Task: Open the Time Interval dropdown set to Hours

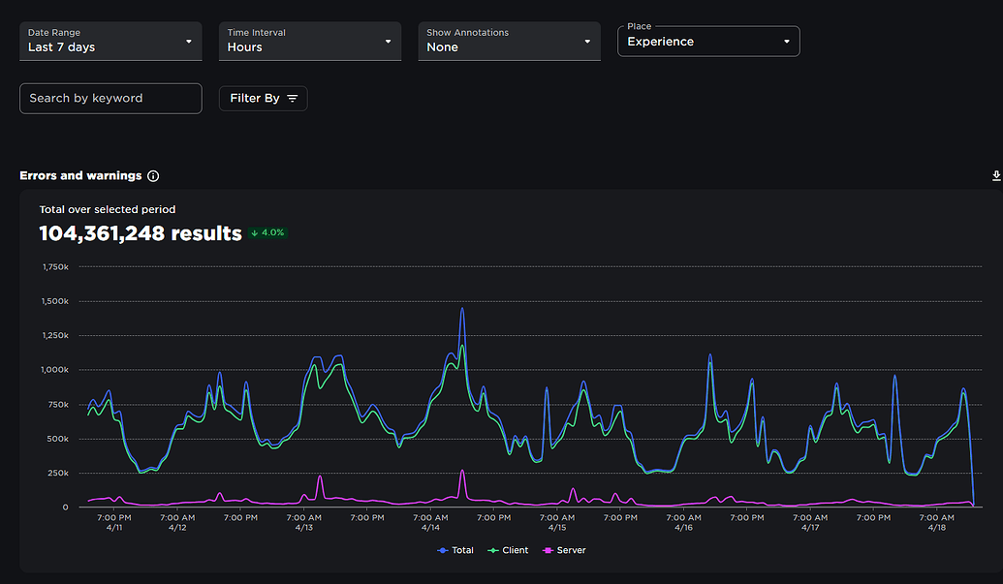Action: tap(309, 42)
